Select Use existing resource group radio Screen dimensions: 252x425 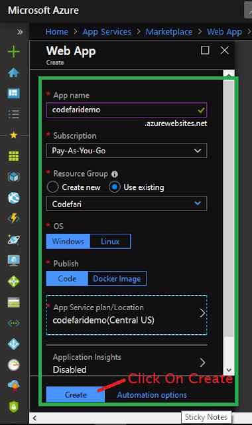(115, 187)
